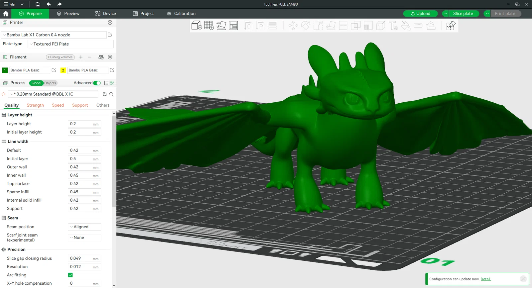This screenshot has width=532, height=288.
Task: Toggle the Advanced mode switch
Action: pyautogui.click(x=97, y=83)
